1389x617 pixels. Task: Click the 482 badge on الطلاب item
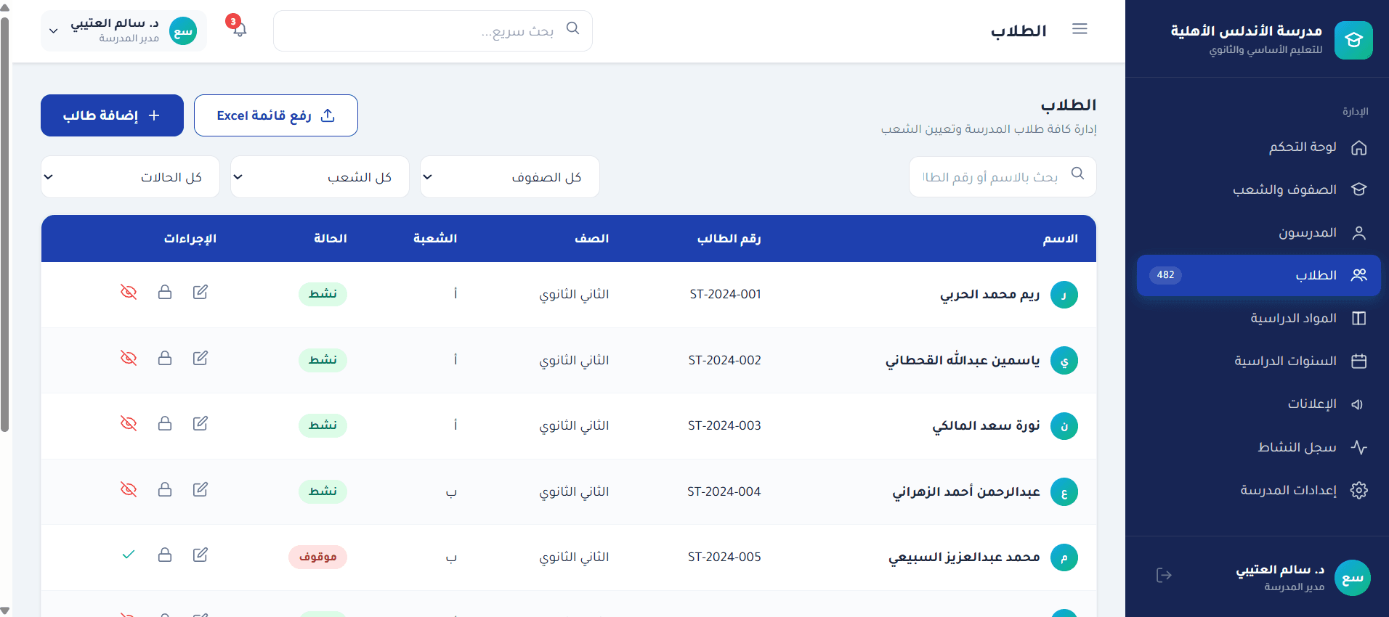coord(1165,275)
